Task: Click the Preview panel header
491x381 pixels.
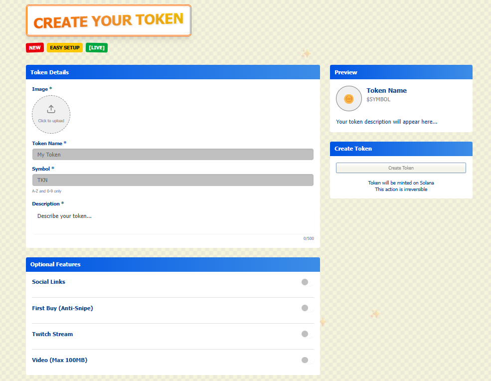Action: tap(401, 72)
